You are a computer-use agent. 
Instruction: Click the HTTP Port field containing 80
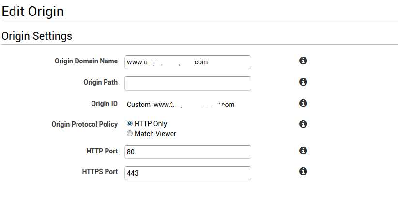pos(187,152)
